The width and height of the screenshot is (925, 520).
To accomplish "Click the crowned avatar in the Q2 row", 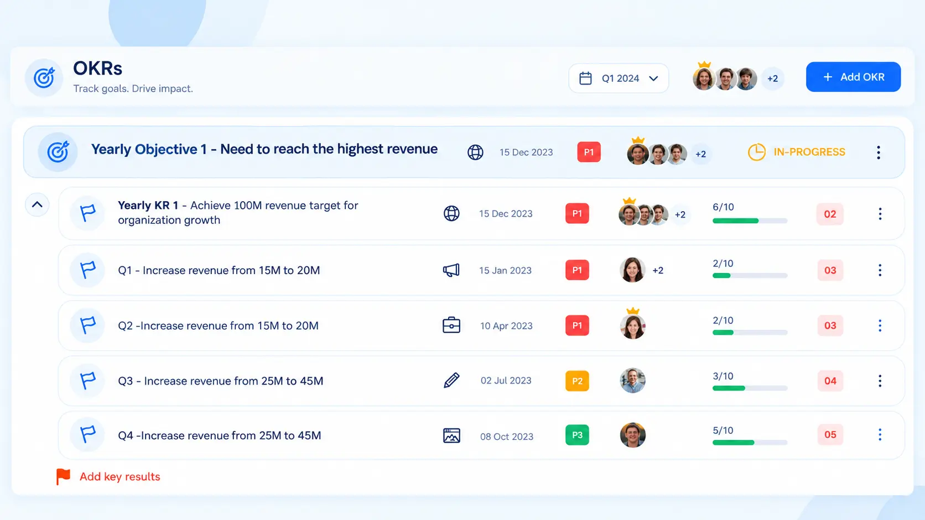I will 632,324.
